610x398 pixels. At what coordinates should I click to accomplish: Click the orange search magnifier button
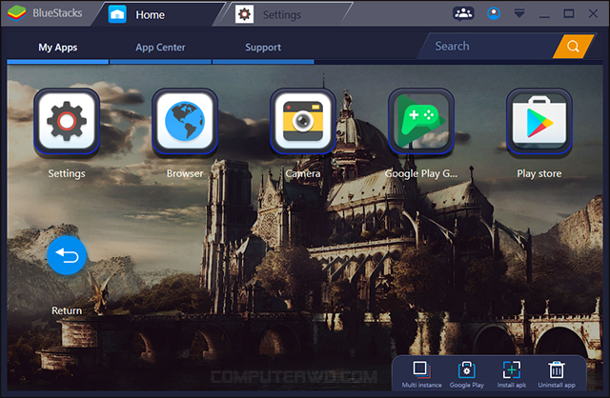coord(573,47)
